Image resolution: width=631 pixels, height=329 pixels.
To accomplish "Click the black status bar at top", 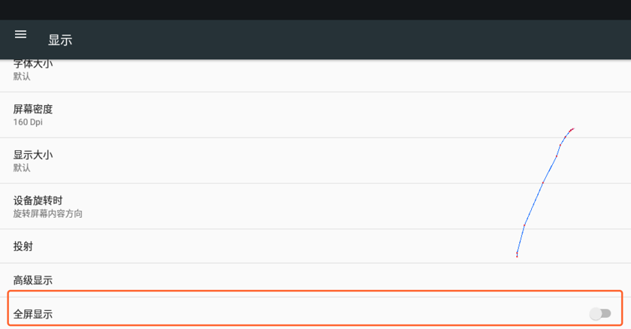I will 315,10.
